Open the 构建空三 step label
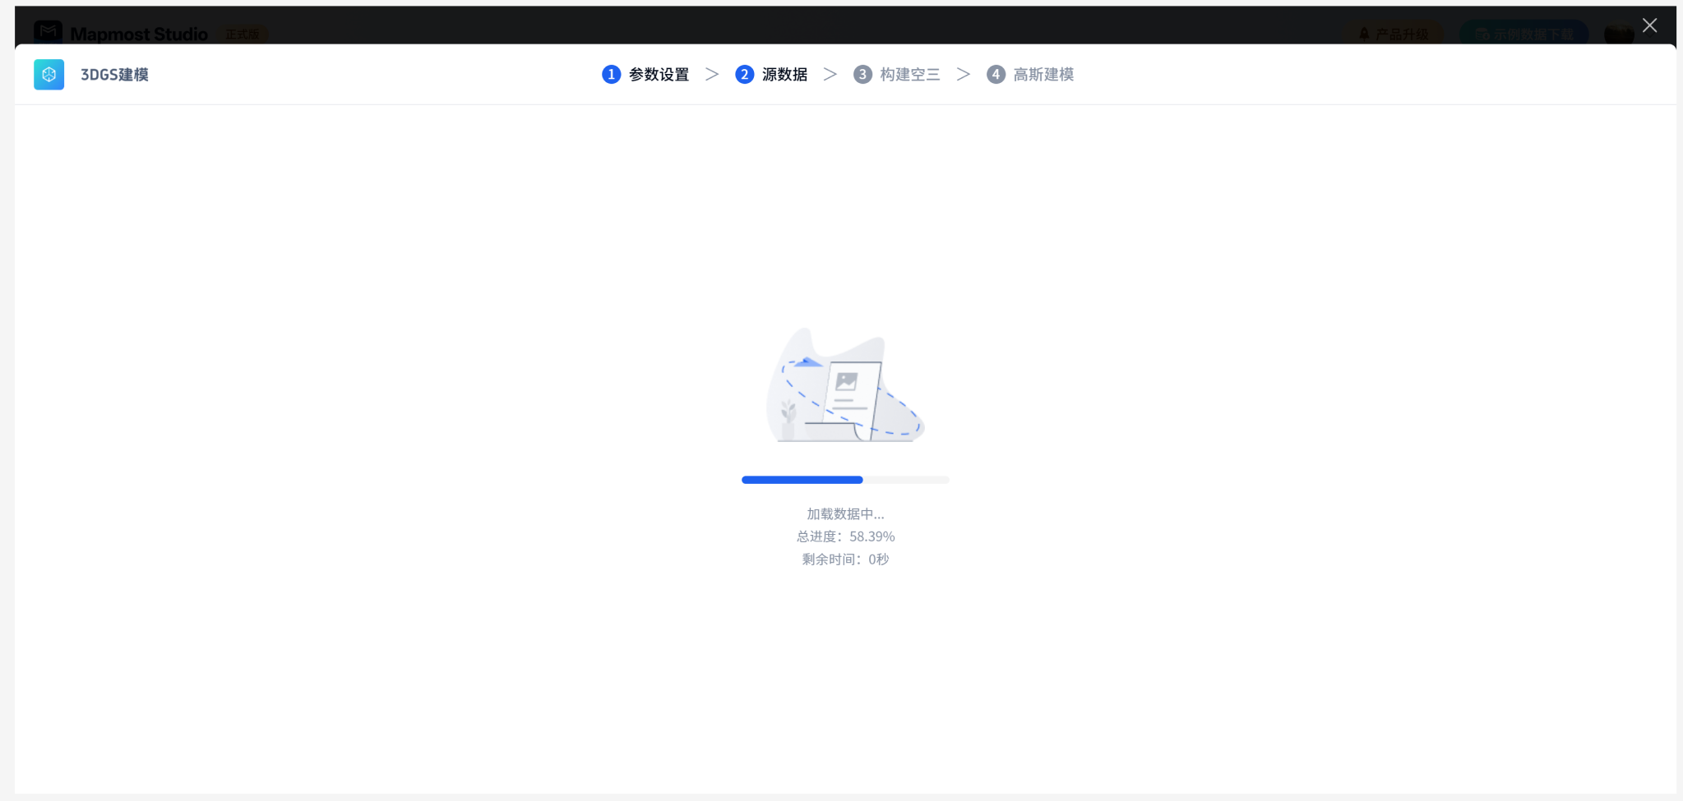This screenshot has width=1683, height=801. (x=909, y=75)
